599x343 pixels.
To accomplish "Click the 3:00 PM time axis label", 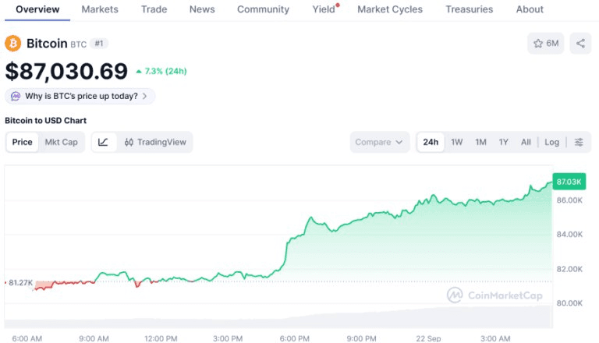I will point(228,338).
